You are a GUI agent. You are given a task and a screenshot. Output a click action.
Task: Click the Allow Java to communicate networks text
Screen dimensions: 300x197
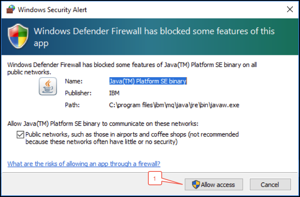point(103,124)
